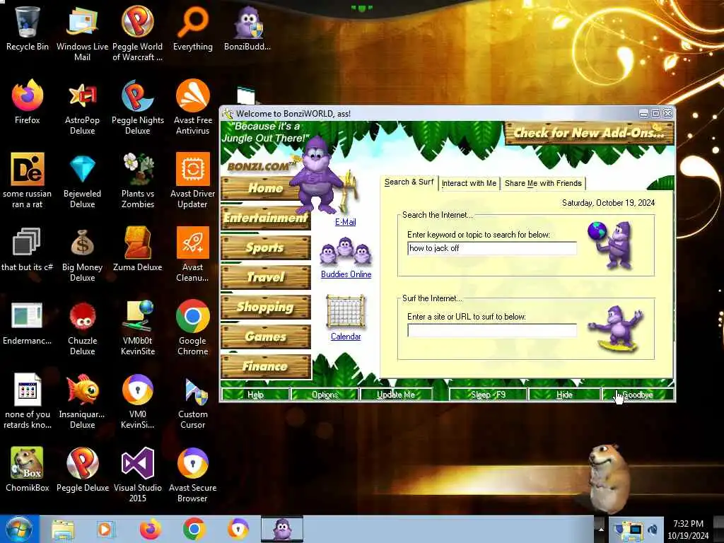This screenshot has width=724, height=543.
Task: Open the Travel section
Action: pyautogui.click(x=266, y=277)
